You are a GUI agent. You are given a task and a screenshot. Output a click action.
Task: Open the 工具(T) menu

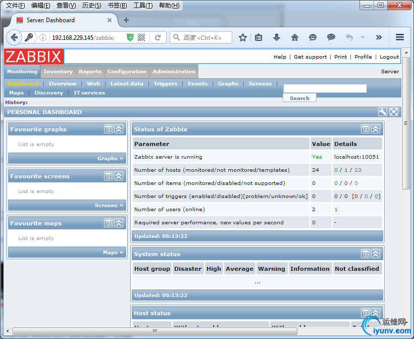click(142, 6)
